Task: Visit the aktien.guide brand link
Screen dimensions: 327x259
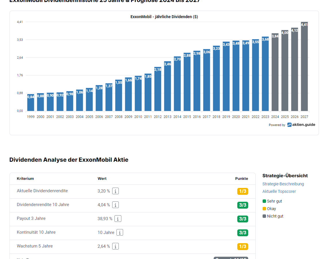Action: click(301, 125)
